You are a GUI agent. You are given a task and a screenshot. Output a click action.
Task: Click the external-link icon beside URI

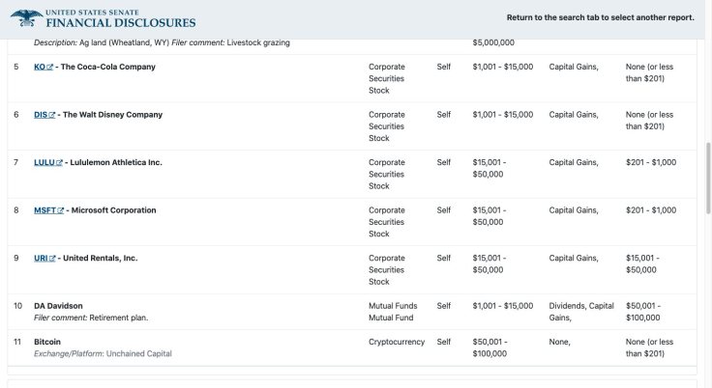pos(52,259)
